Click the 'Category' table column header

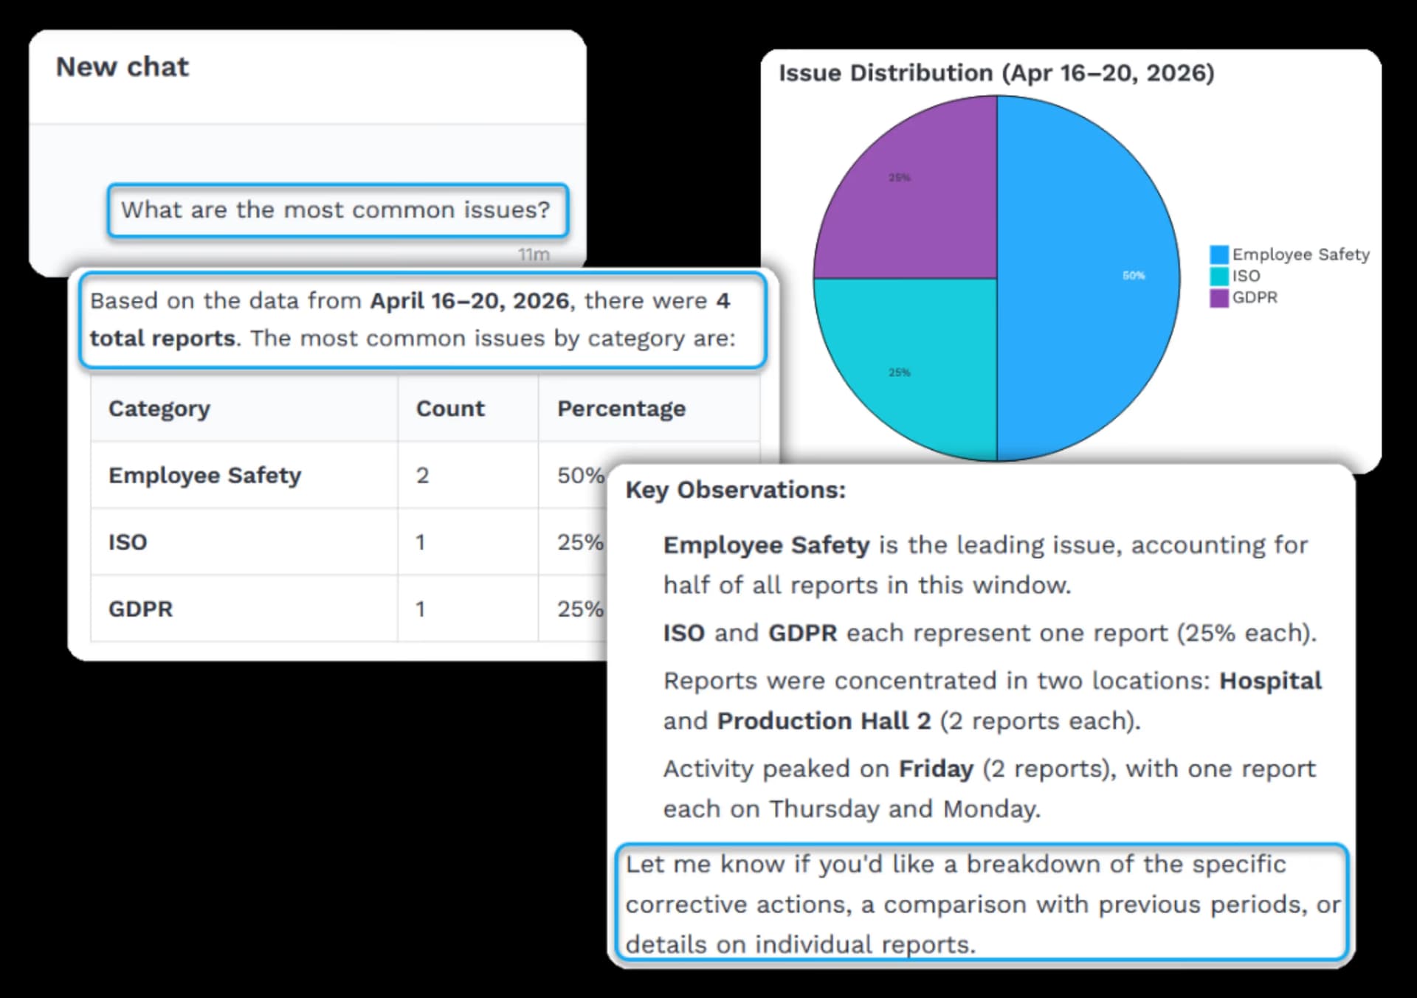(159, 409)
